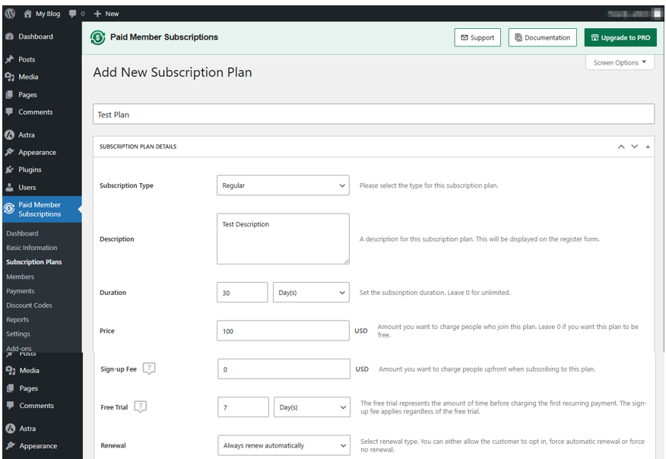Open the New menu in the admin bar
666x459 pixels.
point(106,13)
